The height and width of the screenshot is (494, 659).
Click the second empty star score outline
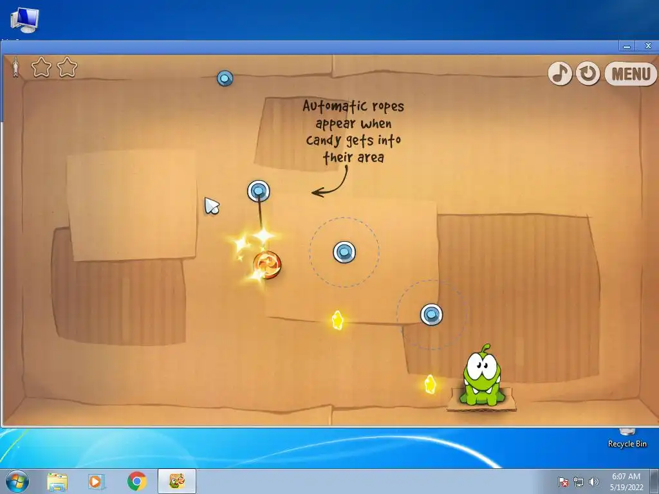click(67, 67)
